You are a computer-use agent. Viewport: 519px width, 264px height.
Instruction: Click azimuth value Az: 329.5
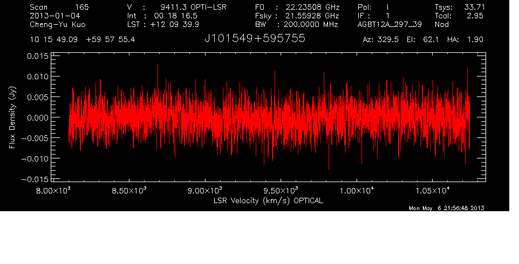click(381, 40)
